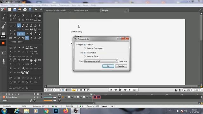Apply decrescendo hairpin
This screenshot has height=114, width=203.
21,42
